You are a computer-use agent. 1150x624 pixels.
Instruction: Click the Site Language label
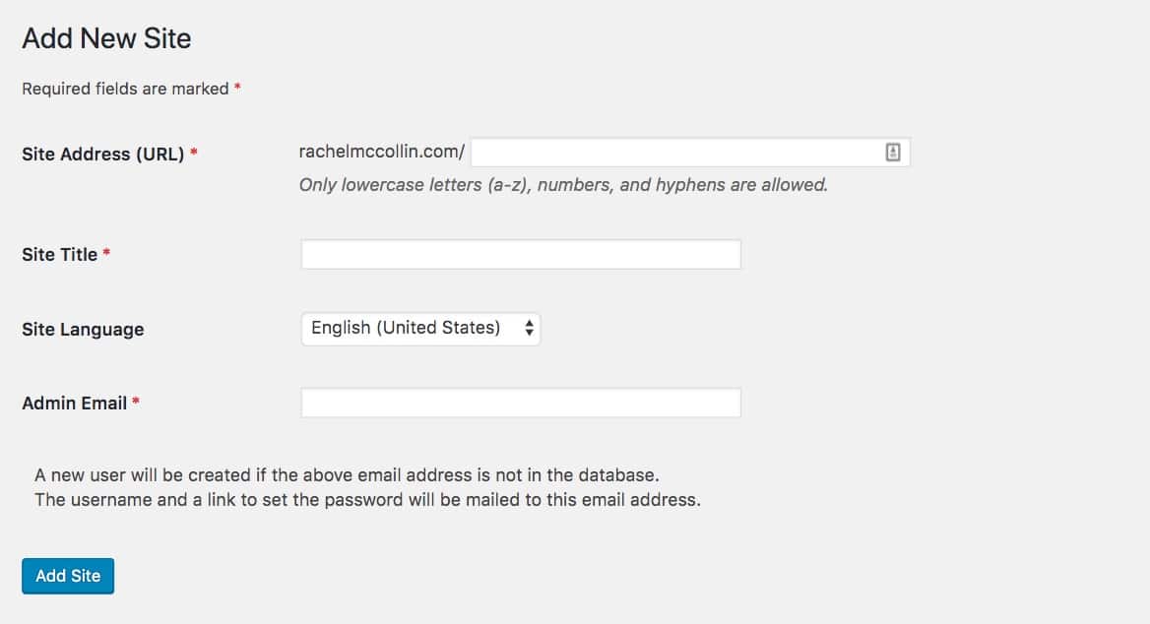83,330
